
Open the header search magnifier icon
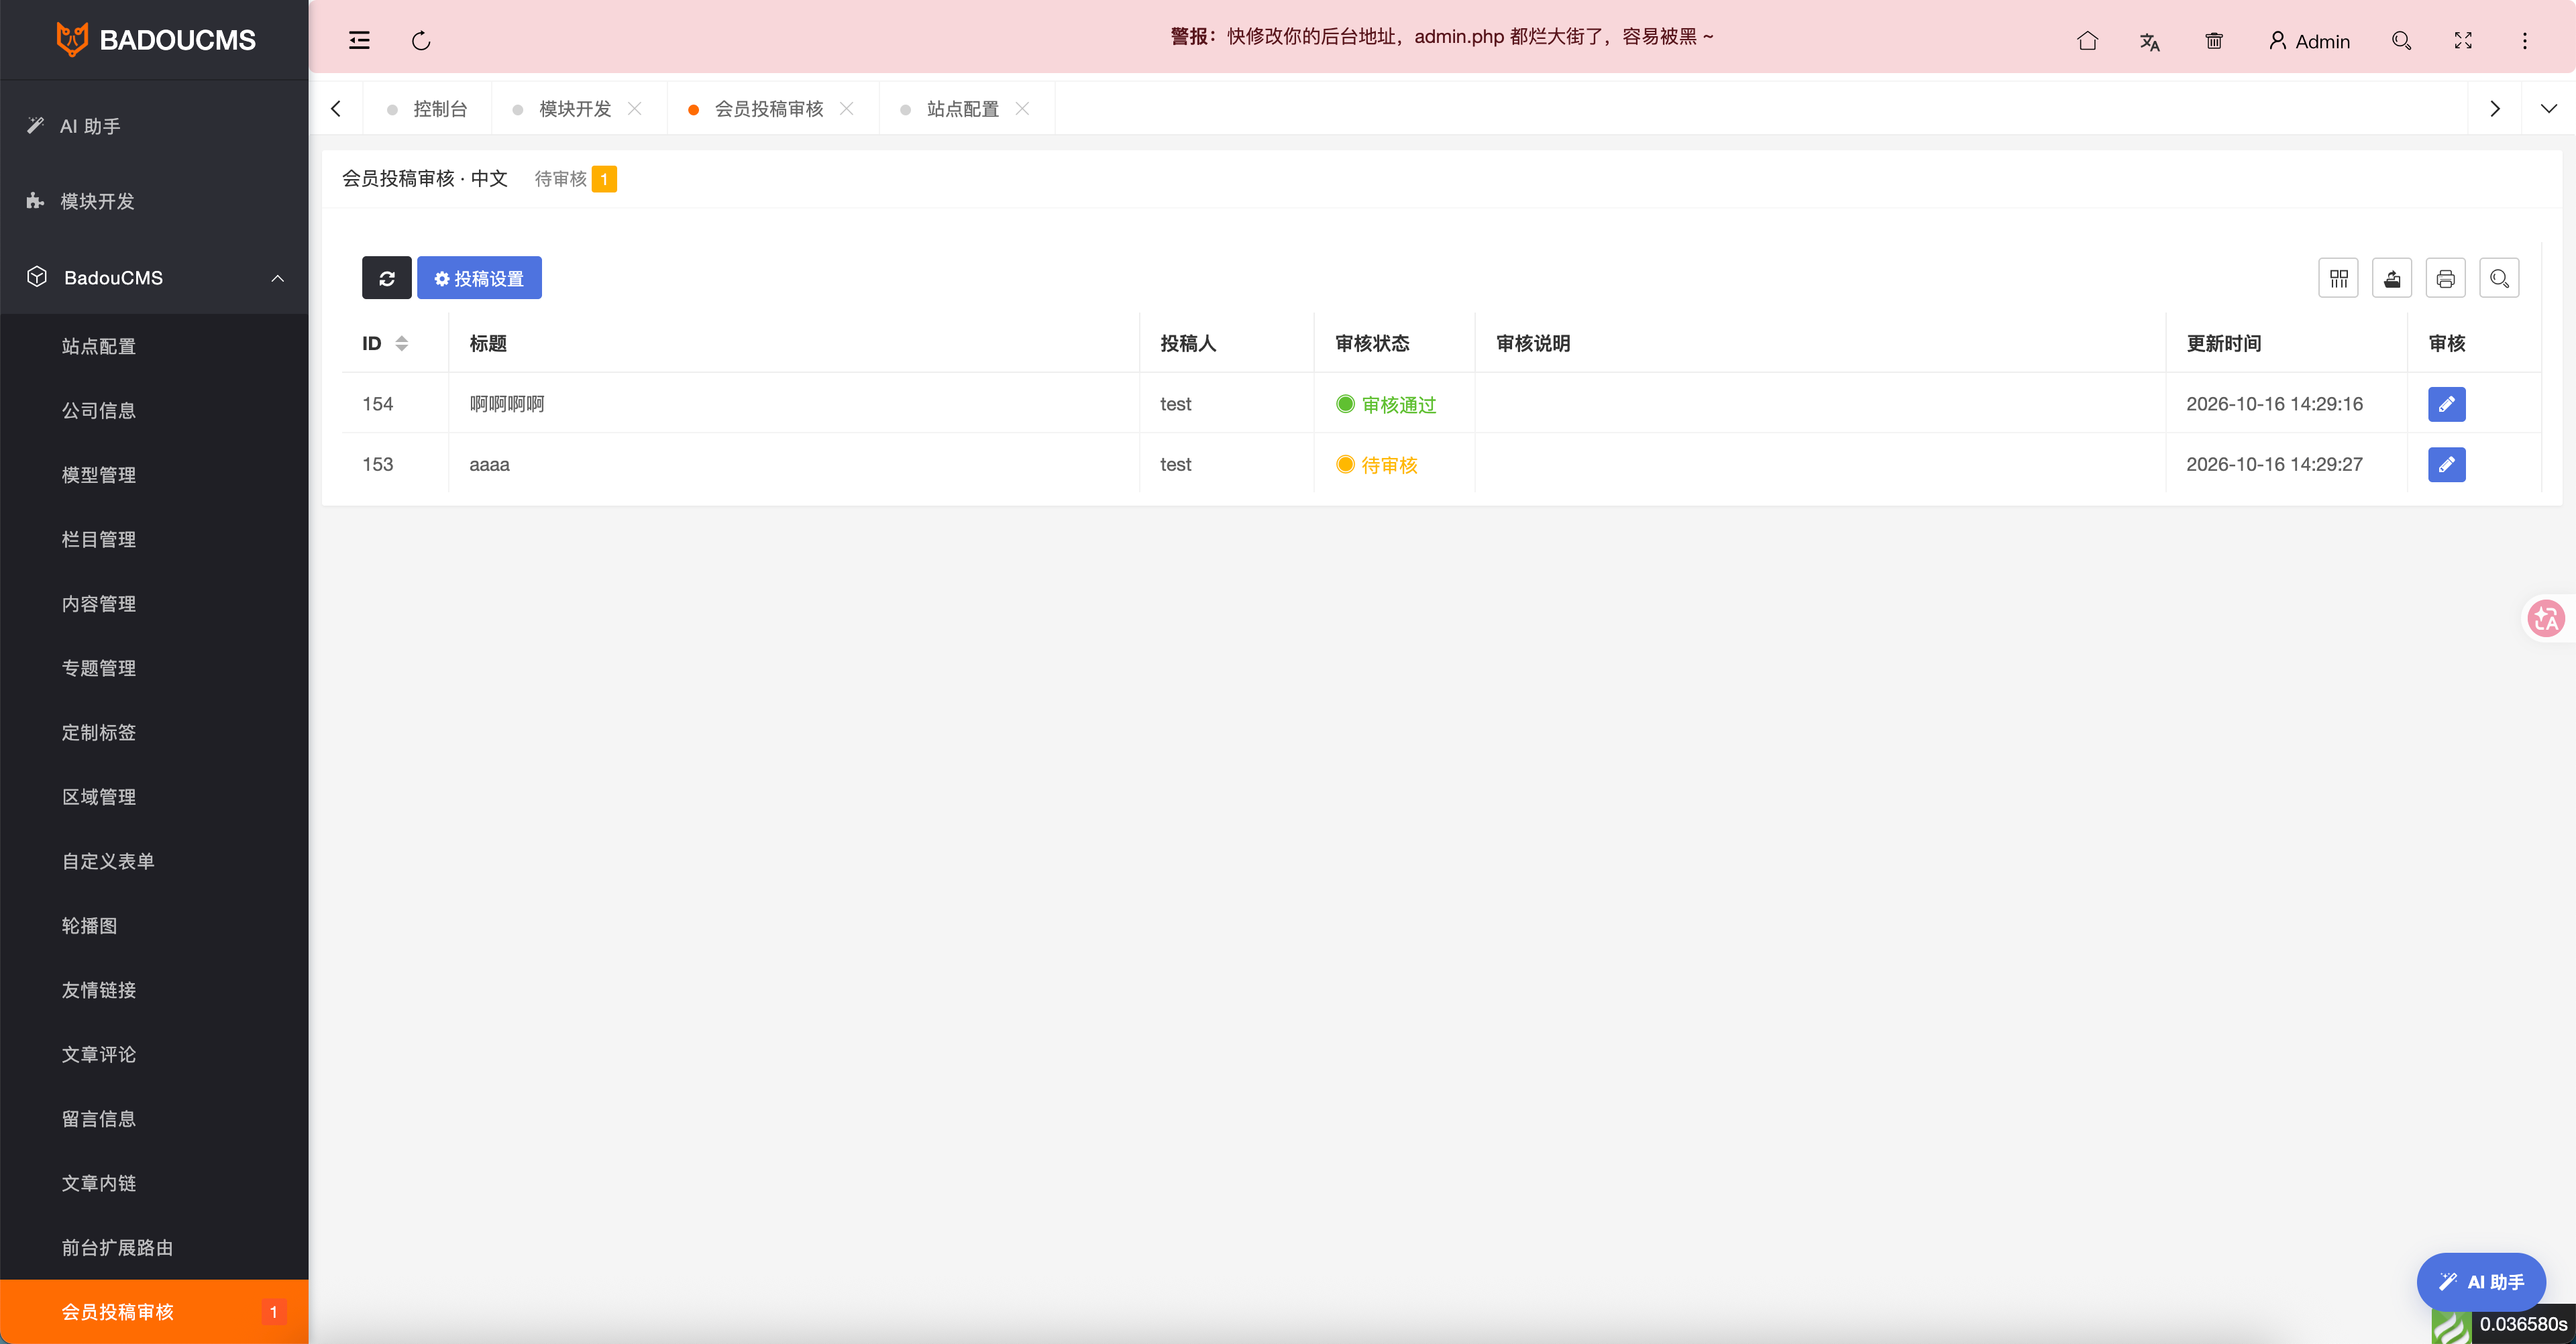pyautogui.click(x=2401, y=41)
